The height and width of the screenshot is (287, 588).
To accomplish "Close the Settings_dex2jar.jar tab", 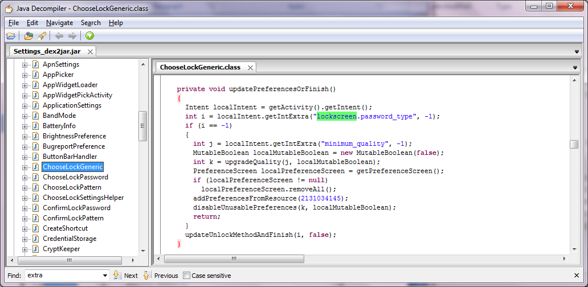I will tap(90, 51).
